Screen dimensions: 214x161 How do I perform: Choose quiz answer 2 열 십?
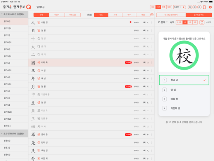click(184, 90)
